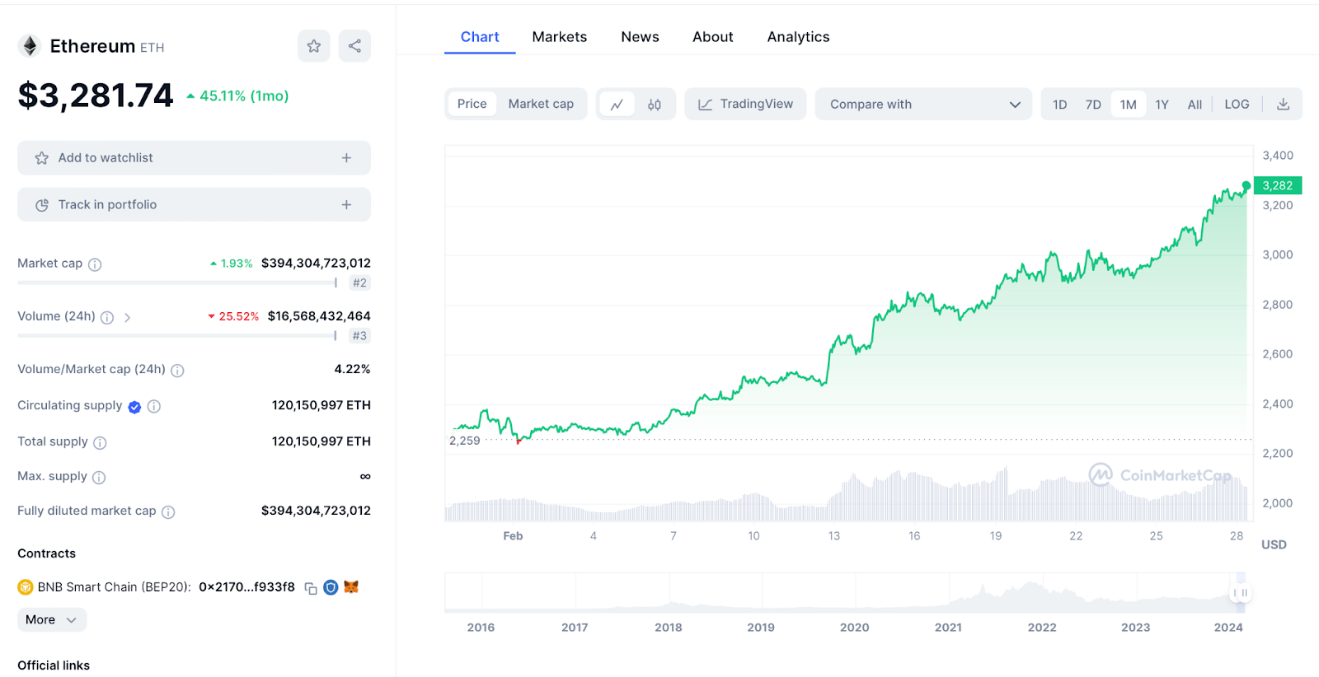This screenshot has height=677, width=1319.
Task: Click the Market cap rank progress bar
Action: click(x=177, y=283)
